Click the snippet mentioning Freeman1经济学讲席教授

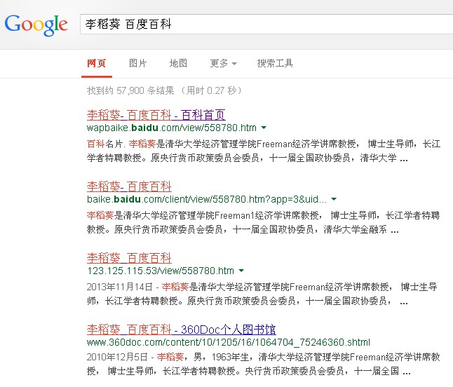pos(264,222)
